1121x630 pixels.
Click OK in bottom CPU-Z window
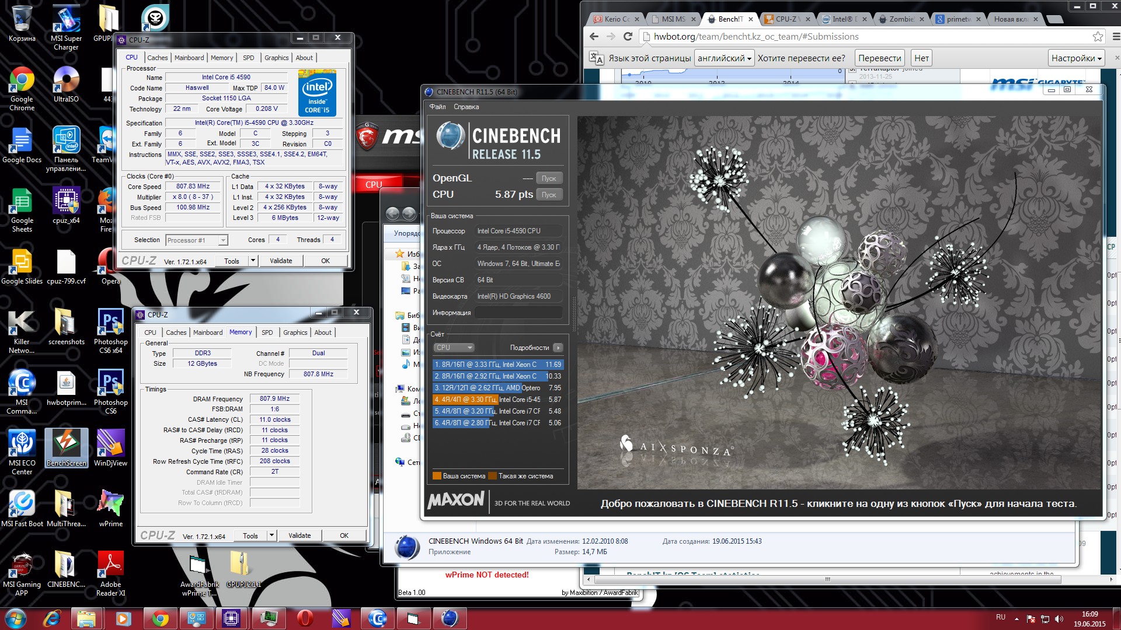[x=344, y=535]
